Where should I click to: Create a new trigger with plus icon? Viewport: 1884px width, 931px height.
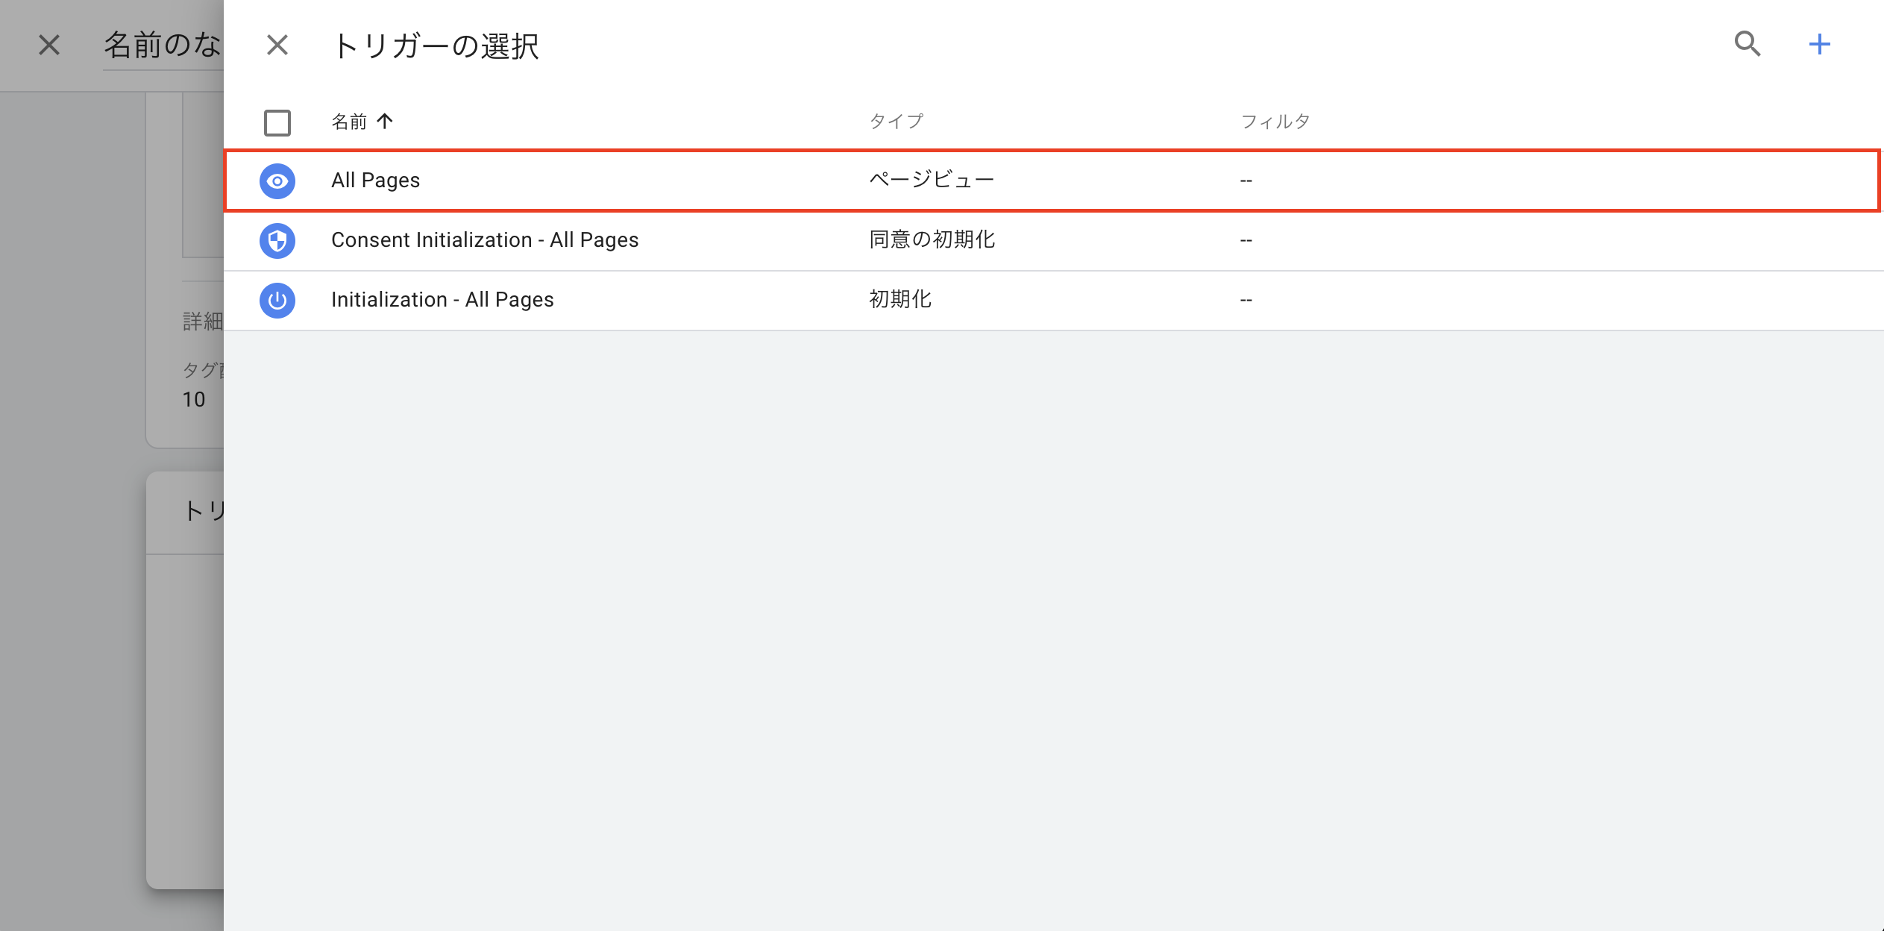point(1819,44)
